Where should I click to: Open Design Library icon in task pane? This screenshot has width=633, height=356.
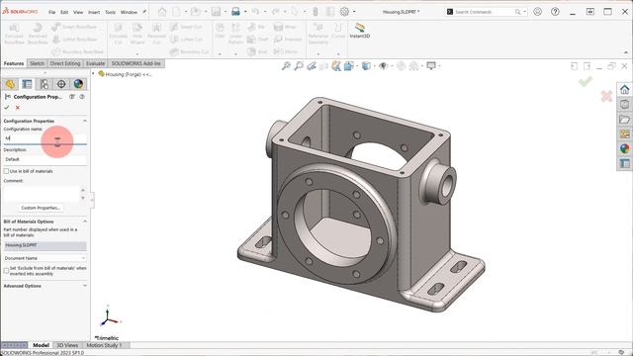(624, 105)
